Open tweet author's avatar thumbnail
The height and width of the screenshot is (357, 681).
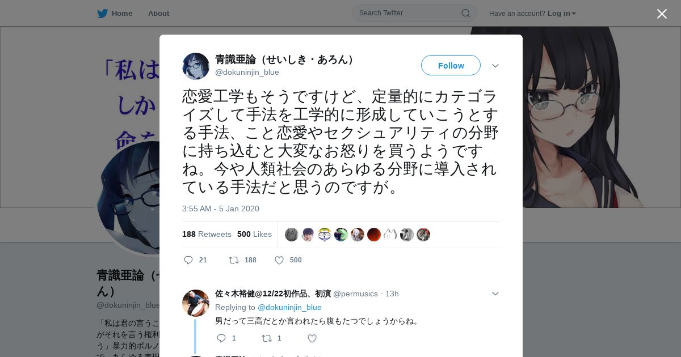[196, 66]
